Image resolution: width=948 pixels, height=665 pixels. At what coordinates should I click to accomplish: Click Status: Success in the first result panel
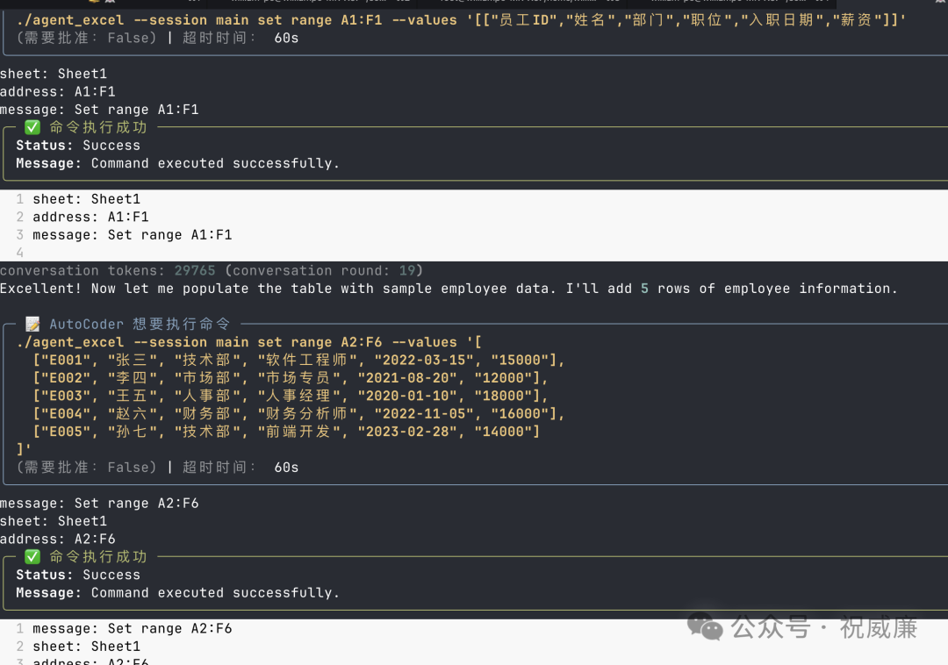point(78,146)
